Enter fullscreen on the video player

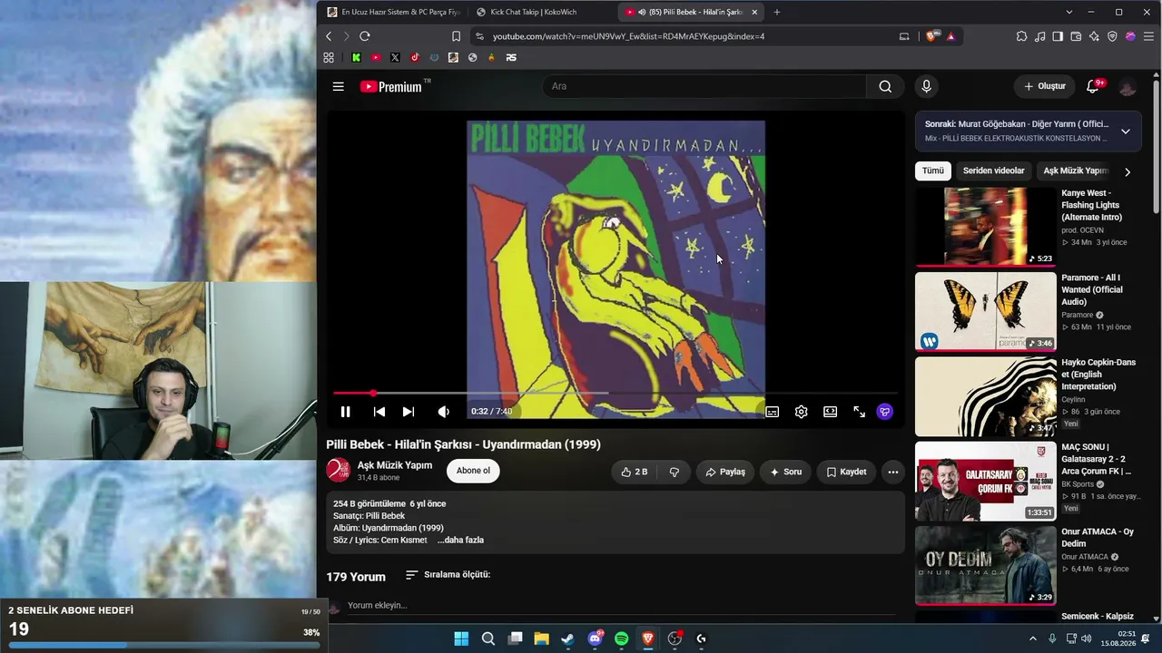pyautogui.click(x=859, y=412)
